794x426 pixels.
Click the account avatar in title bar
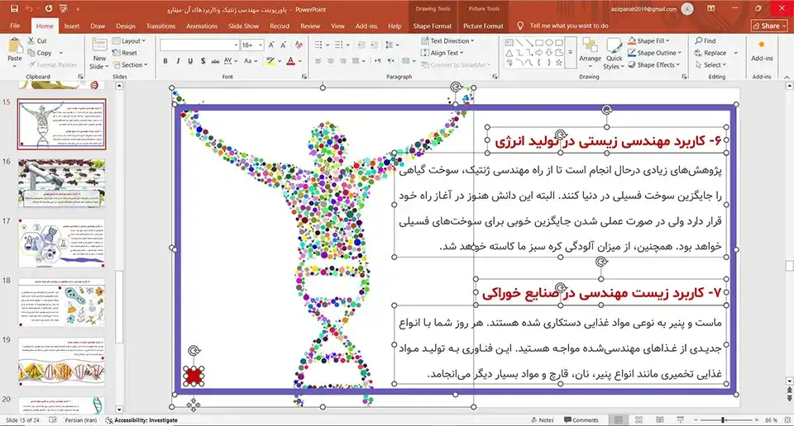click(x=687, y=8)
